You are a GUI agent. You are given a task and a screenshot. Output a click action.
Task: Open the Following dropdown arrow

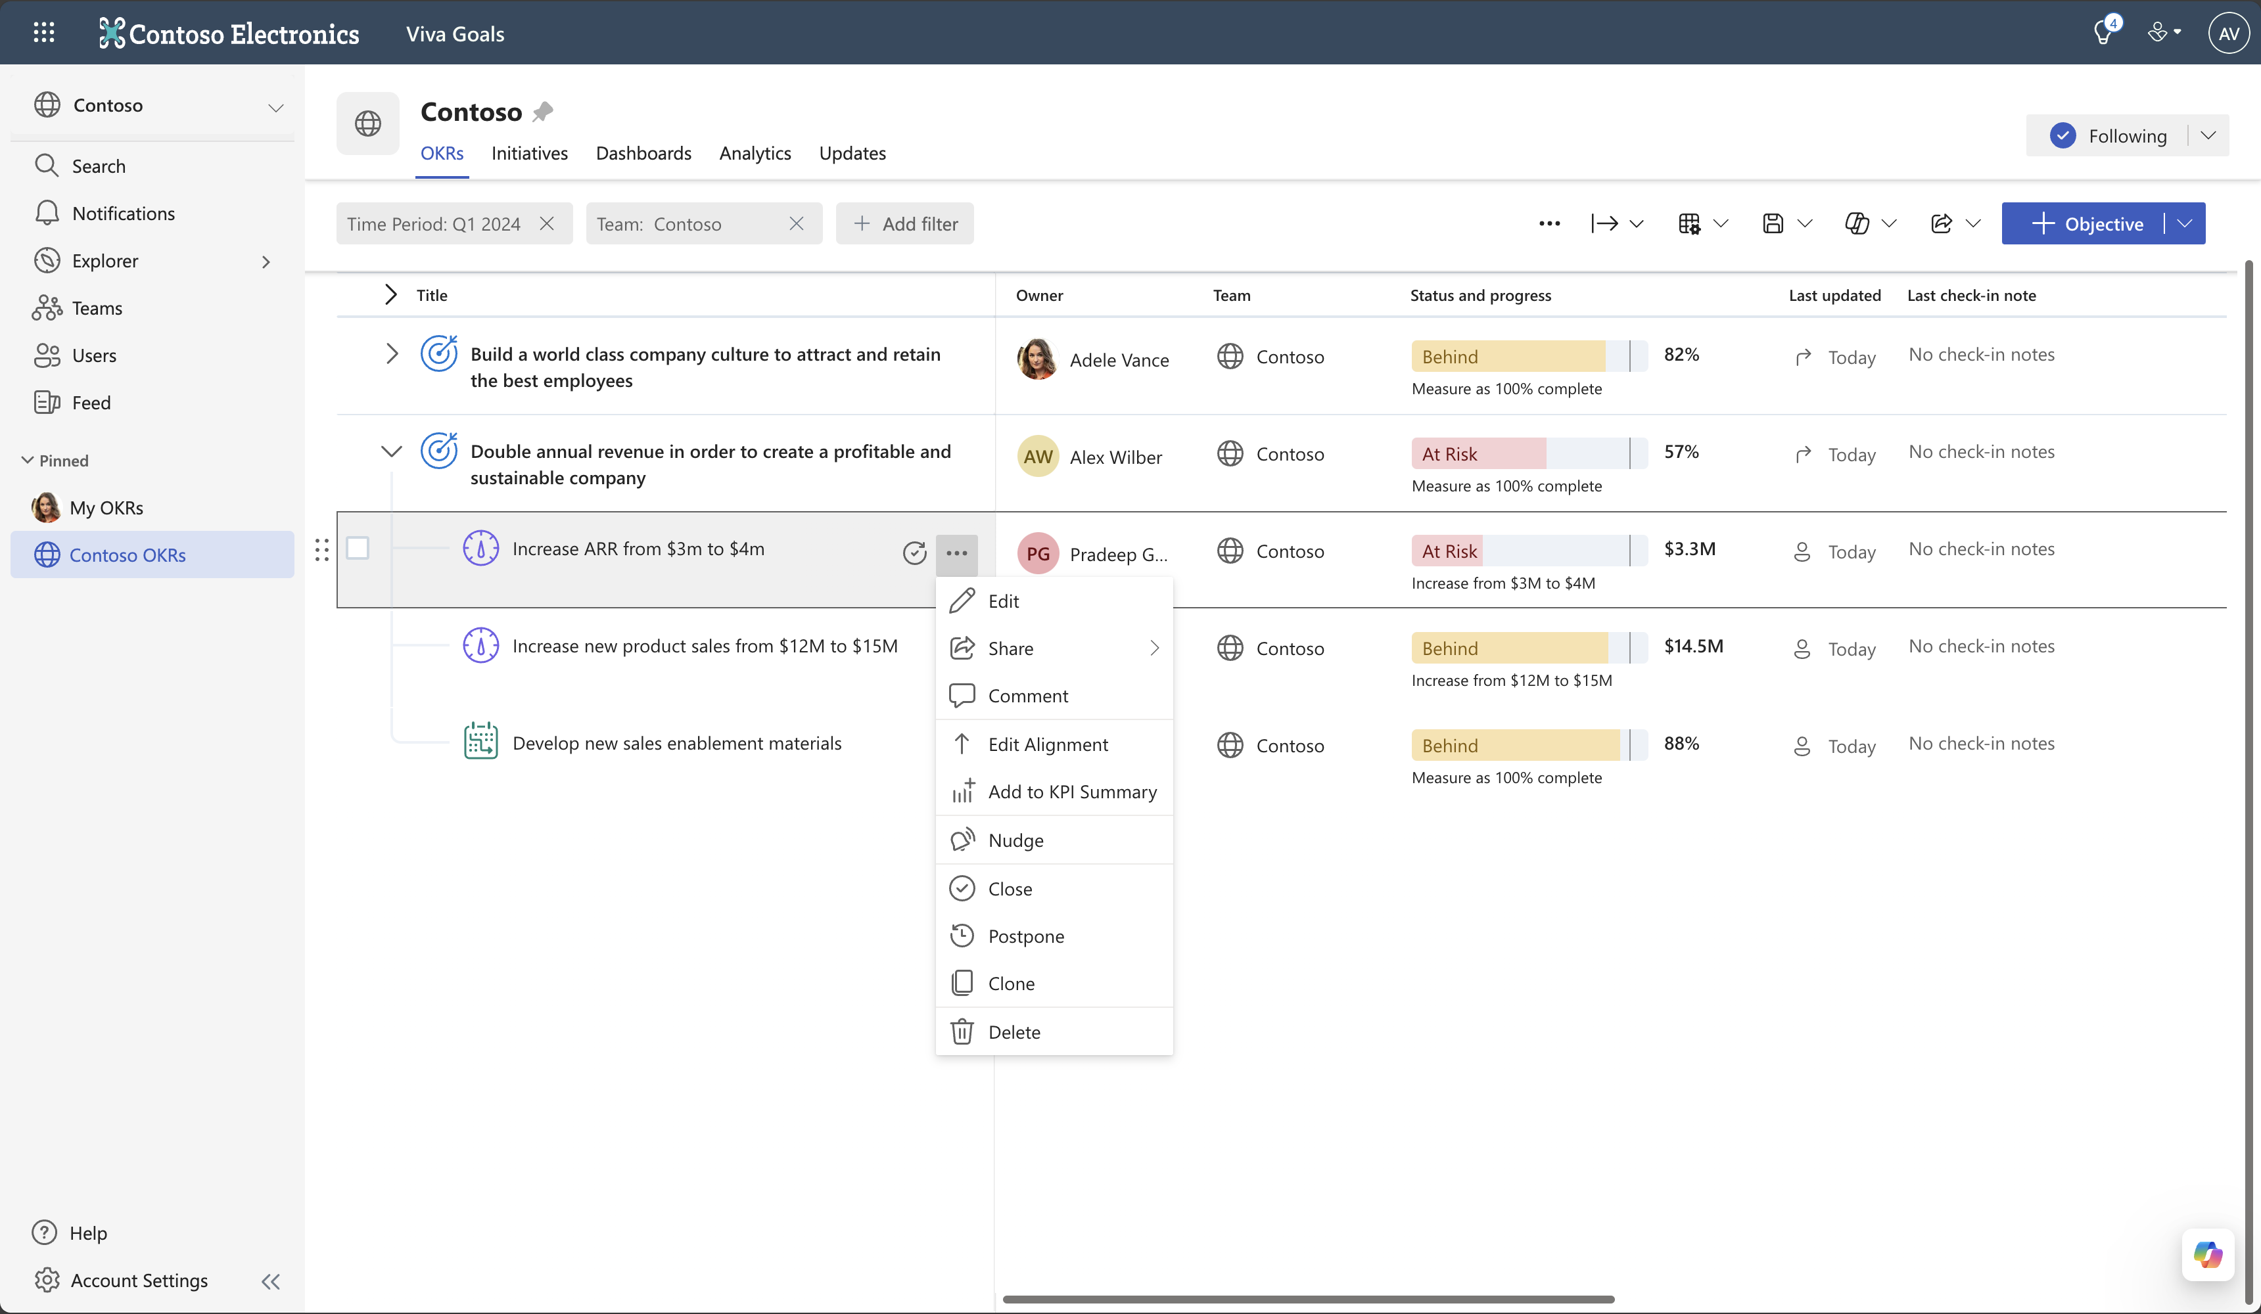point(2209,135)
